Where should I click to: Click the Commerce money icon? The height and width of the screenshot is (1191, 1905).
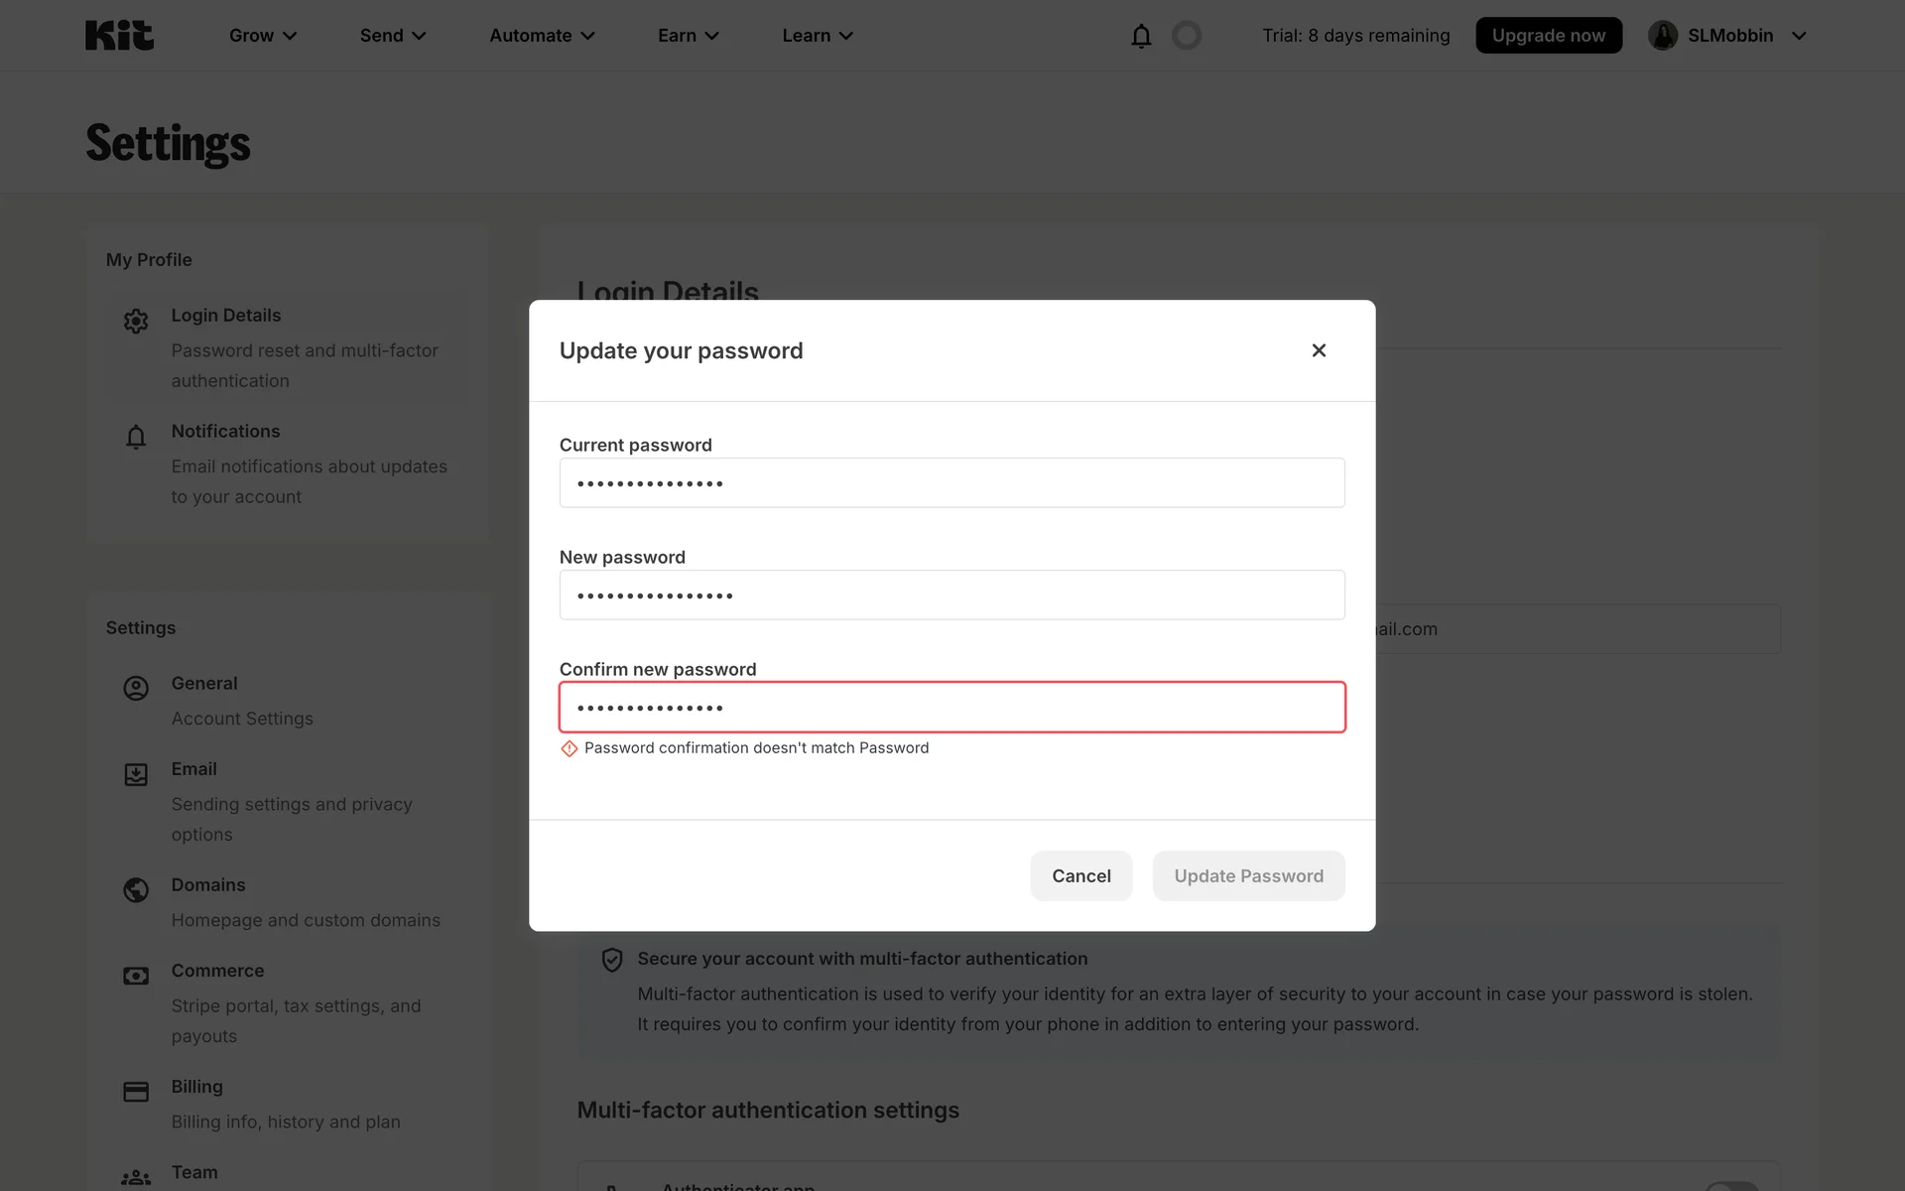click(x=136, y=976)
